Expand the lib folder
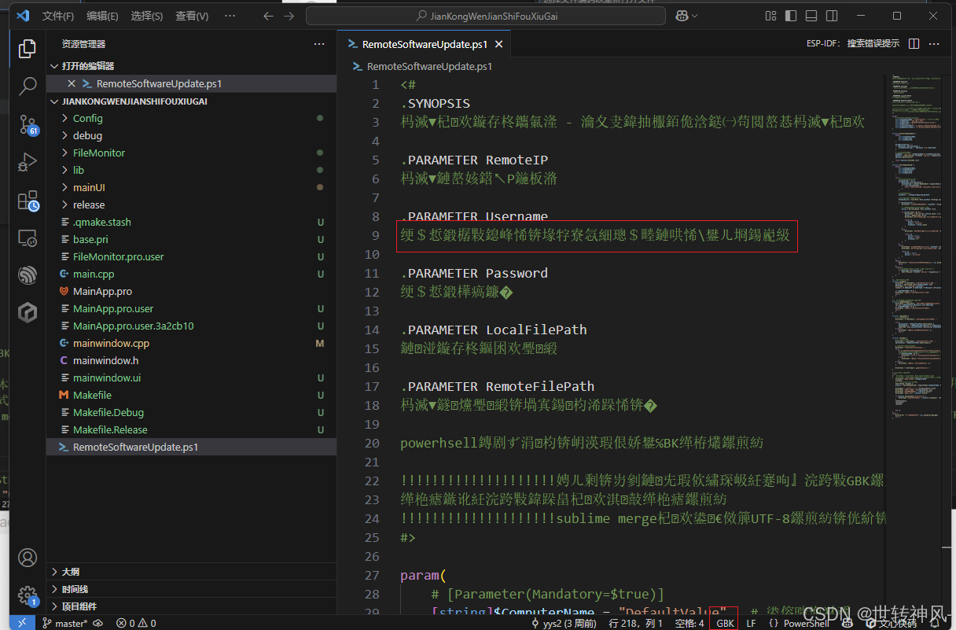Image resolution: width=956 pixels, height=630 pixels. [x=191, y=170]
